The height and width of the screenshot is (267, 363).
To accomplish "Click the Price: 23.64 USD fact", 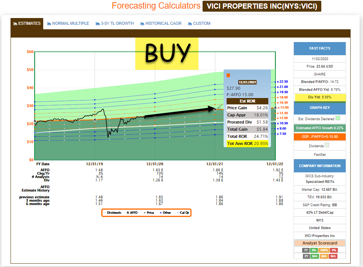I will tap(320, 66).
